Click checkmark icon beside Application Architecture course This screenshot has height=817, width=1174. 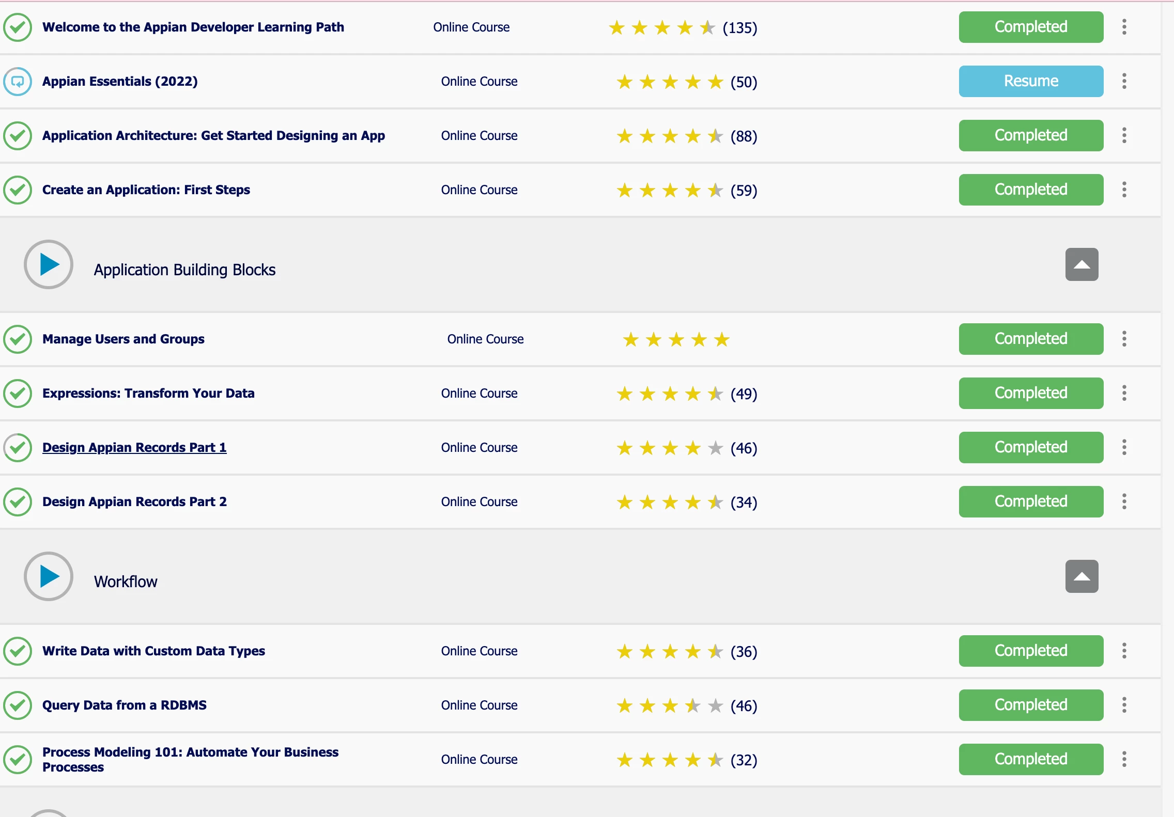18,136
